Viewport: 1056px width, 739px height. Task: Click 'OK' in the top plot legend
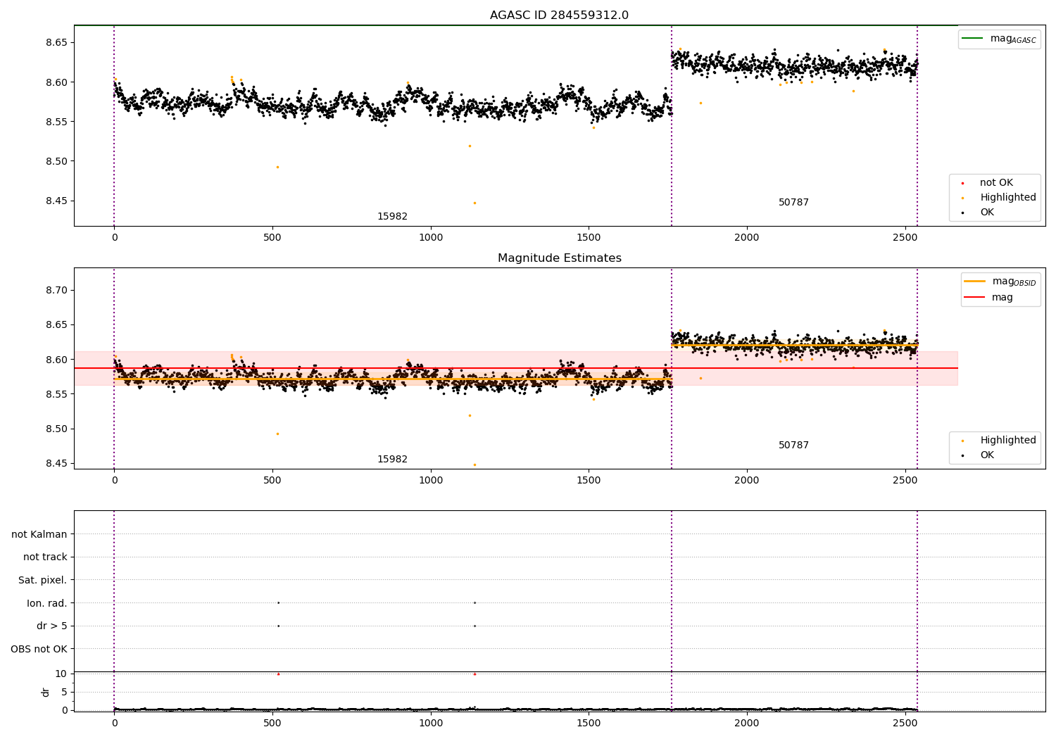click(987, 213)
